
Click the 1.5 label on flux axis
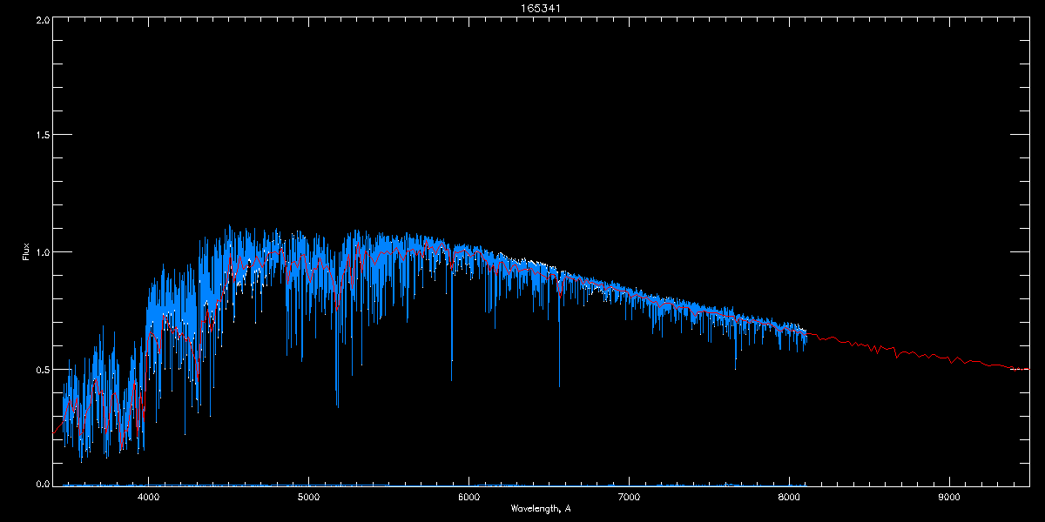pyautogui.click(x=40, y=136)
